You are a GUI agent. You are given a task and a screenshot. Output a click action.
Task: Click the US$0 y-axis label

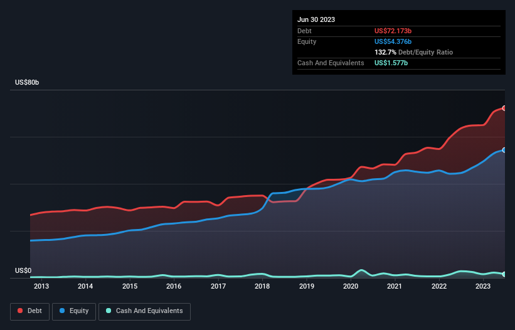point(23,270)
